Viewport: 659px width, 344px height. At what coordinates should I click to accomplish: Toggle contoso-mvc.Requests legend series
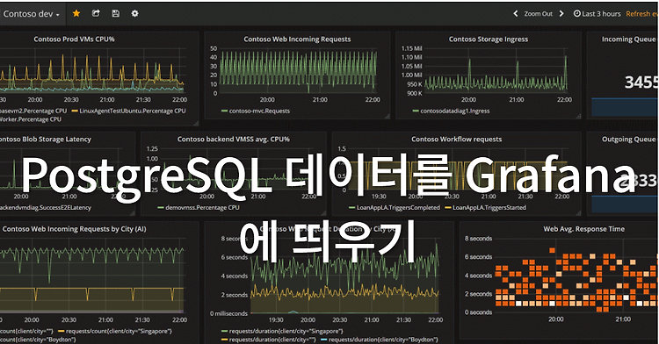click(x=256, y=111)
